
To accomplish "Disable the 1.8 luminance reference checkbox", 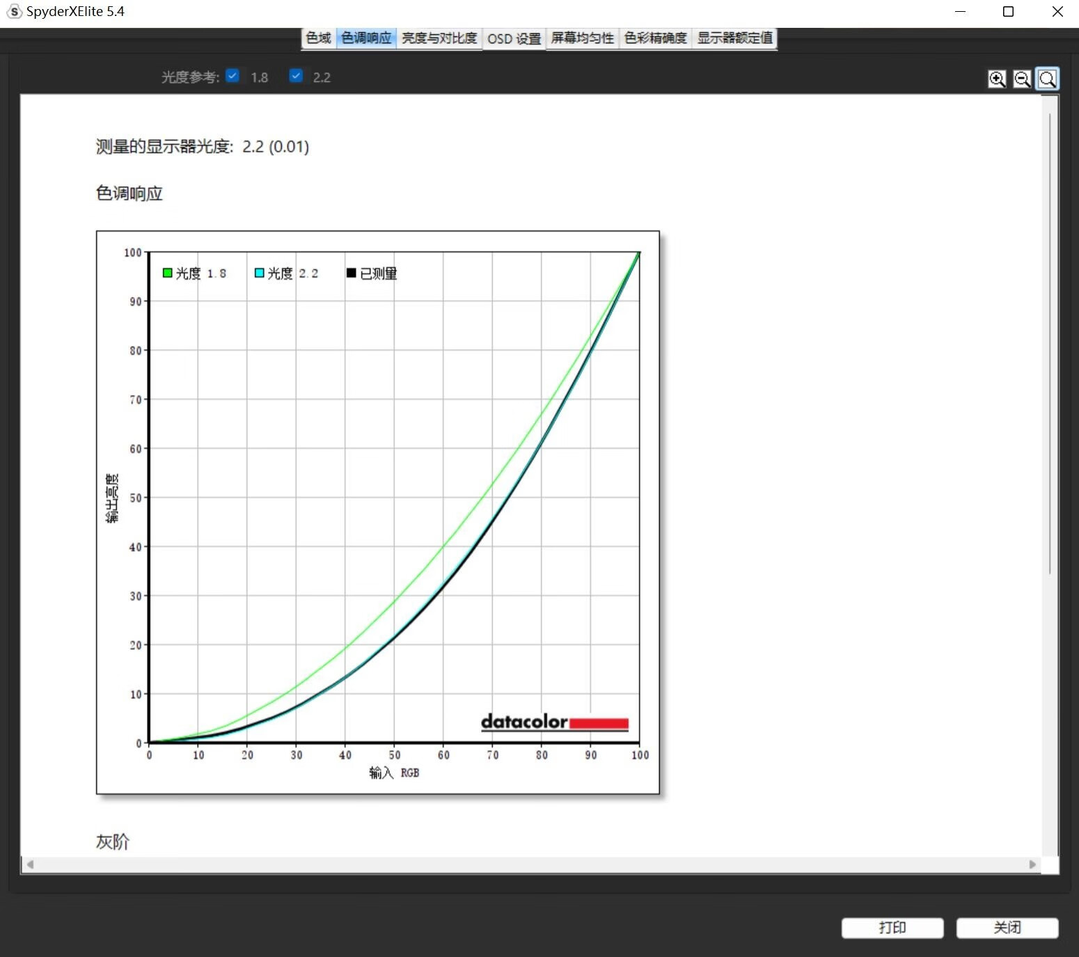I will pyautogui.click(x=233, y=75).
